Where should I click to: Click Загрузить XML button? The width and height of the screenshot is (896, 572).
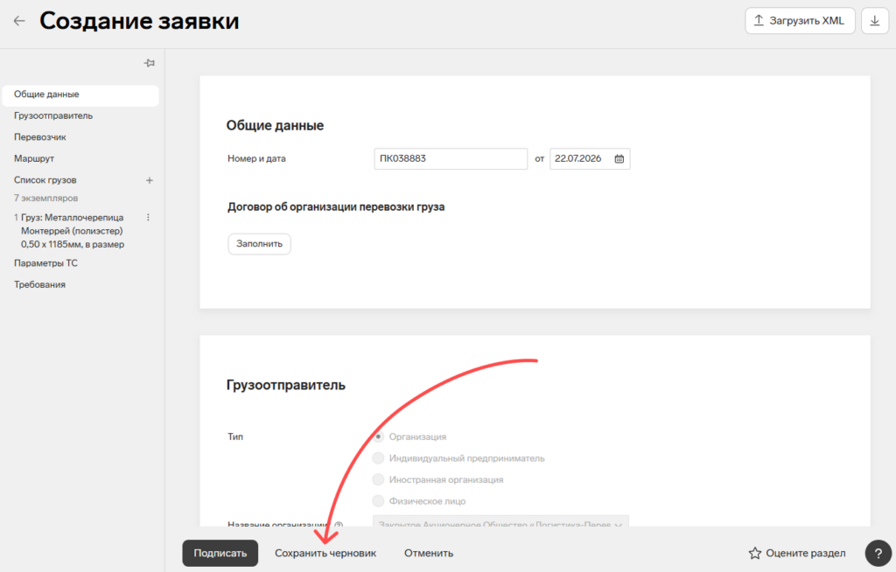[x=800, y=21]
